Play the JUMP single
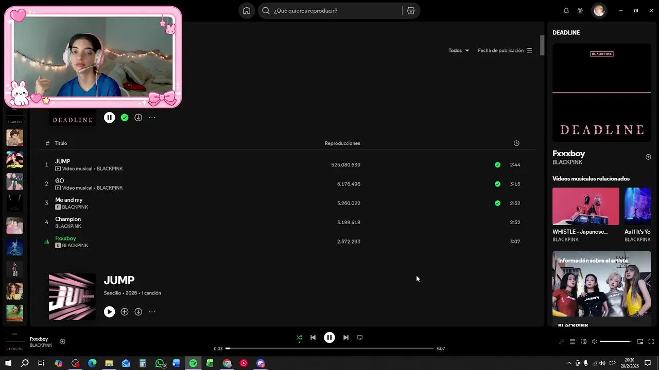 click(x=109, y=312)
